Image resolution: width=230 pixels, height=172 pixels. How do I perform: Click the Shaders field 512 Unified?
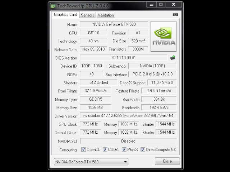(99, 82)
